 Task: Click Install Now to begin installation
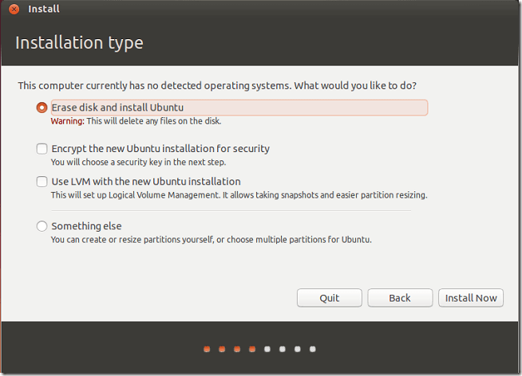(471, 298)
